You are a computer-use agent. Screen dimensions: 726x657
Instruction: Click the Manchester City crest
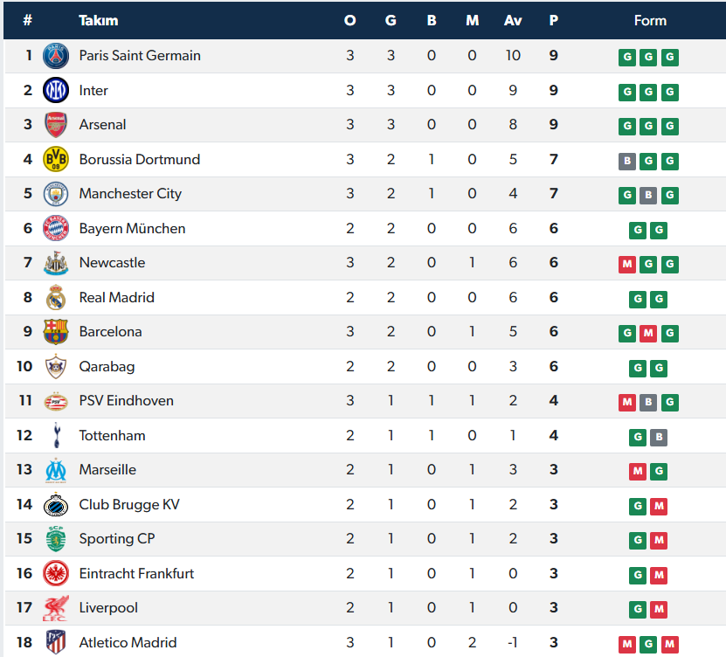coord(56,194)
